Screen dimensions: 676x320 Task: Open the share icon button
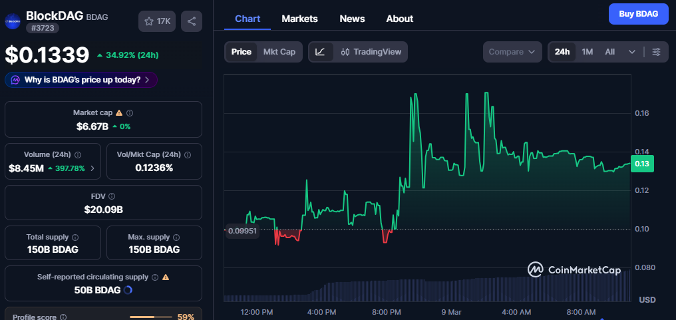click(x=192, y=21)
